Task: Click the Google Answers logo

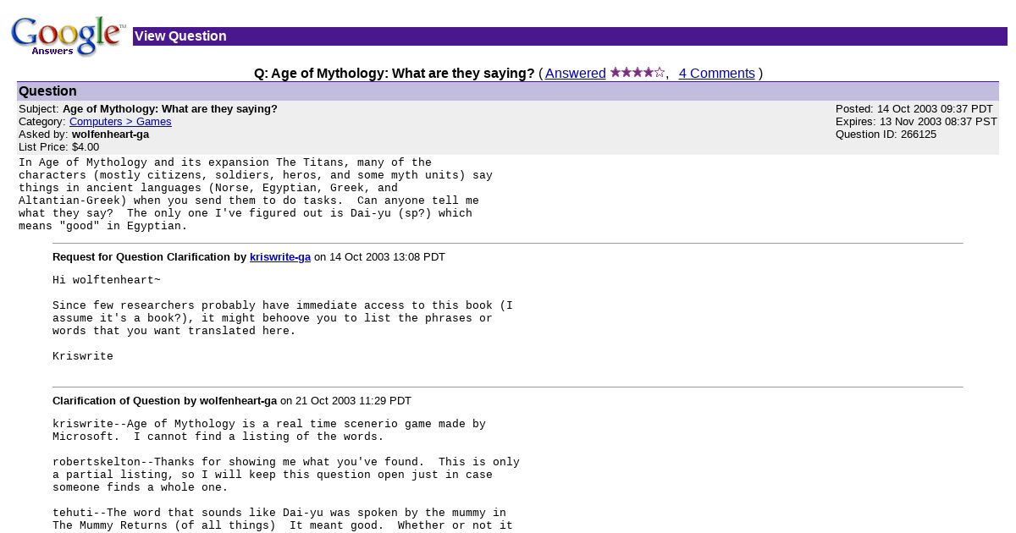Action: pyautogui.click(x=68, y=36)
